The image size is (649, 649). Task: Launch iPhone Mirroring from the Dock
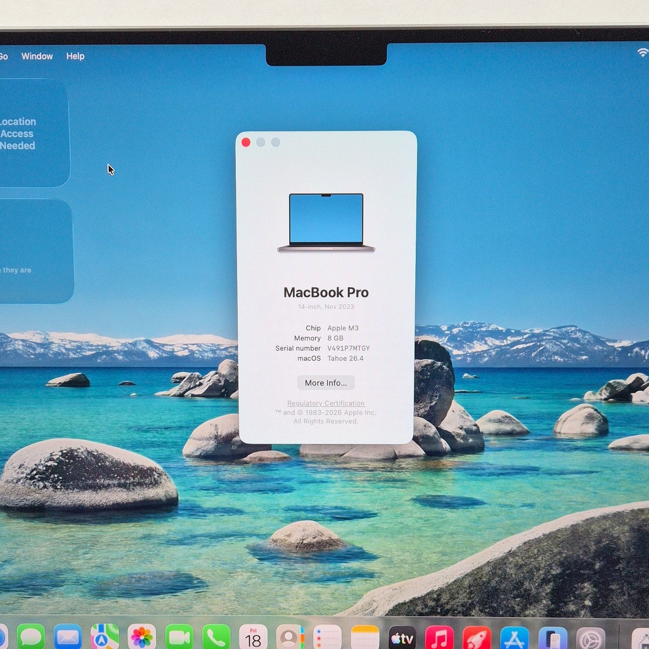[x=552, y=637]
